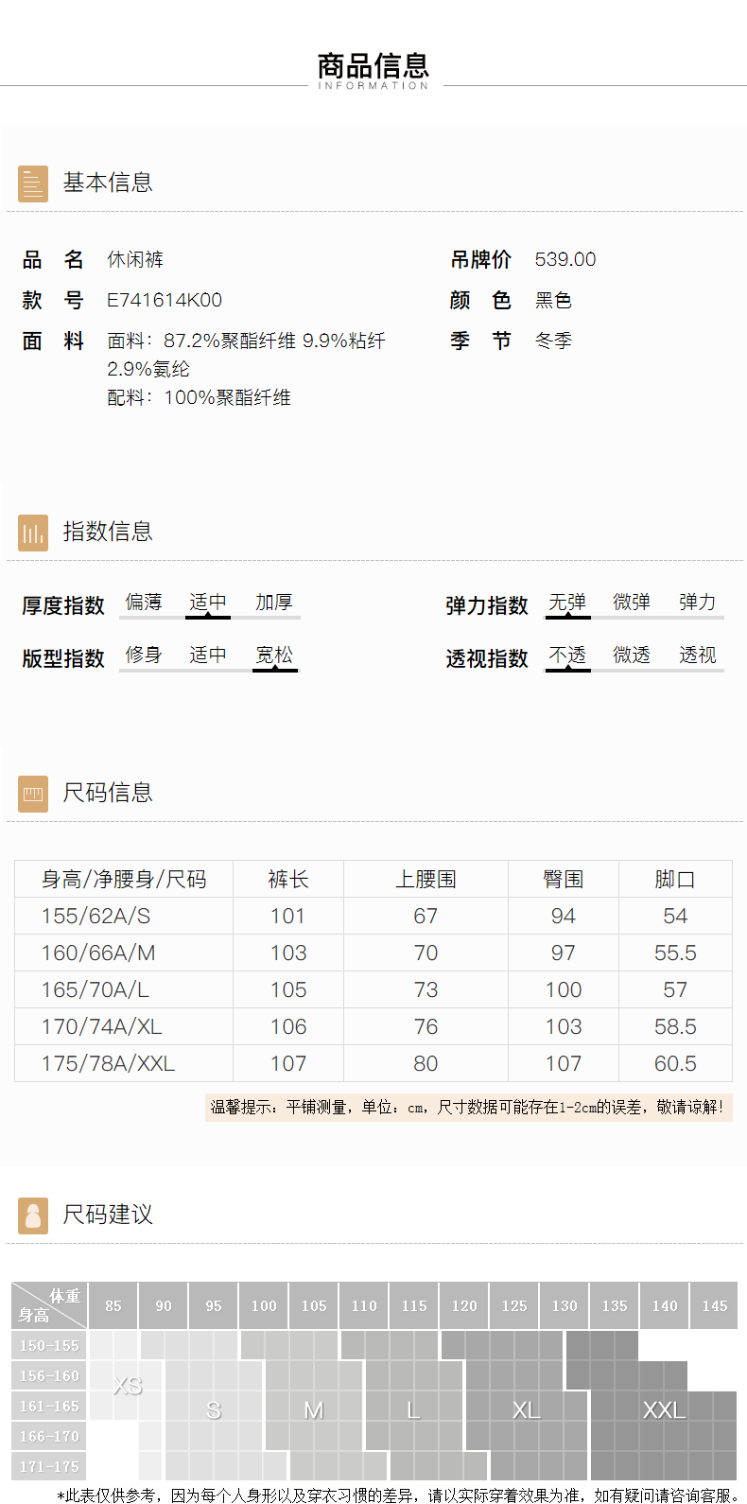
Task: Select 不透 in the 透视指数 scale
Action: [x=567, y=656]
